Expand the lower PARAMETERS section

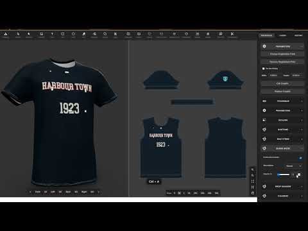[x=302, y=110]
